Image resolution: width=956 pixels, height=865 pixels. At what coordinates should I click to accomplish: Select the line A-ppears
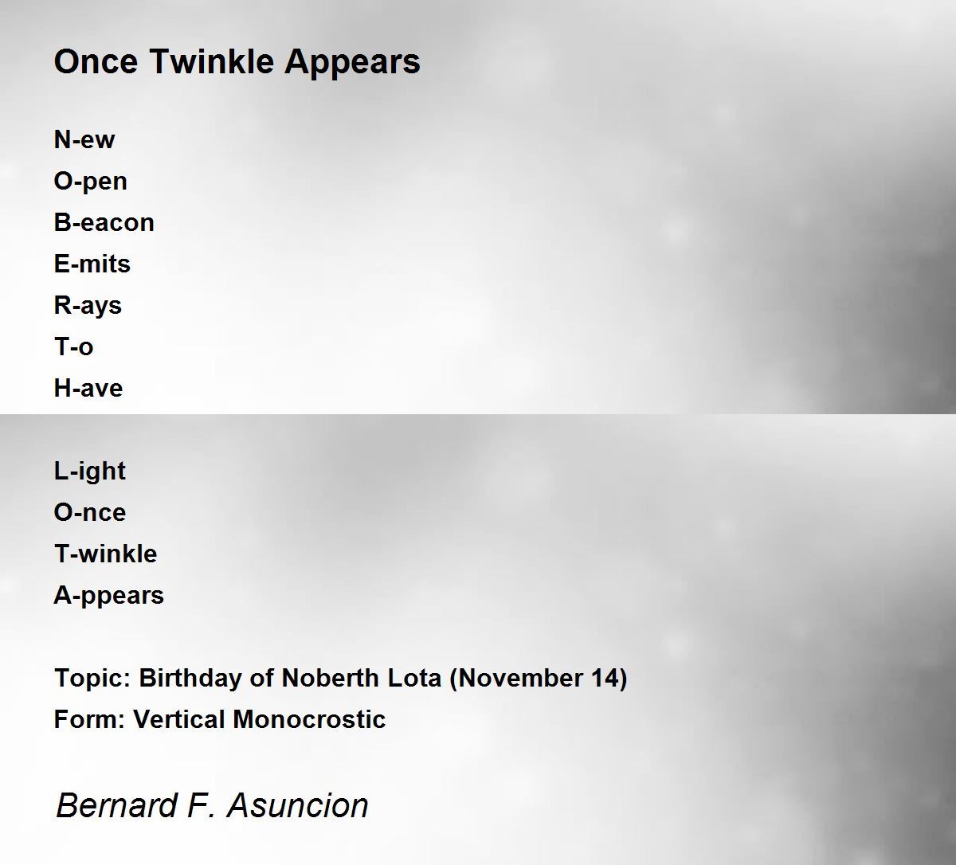(109, 596)
